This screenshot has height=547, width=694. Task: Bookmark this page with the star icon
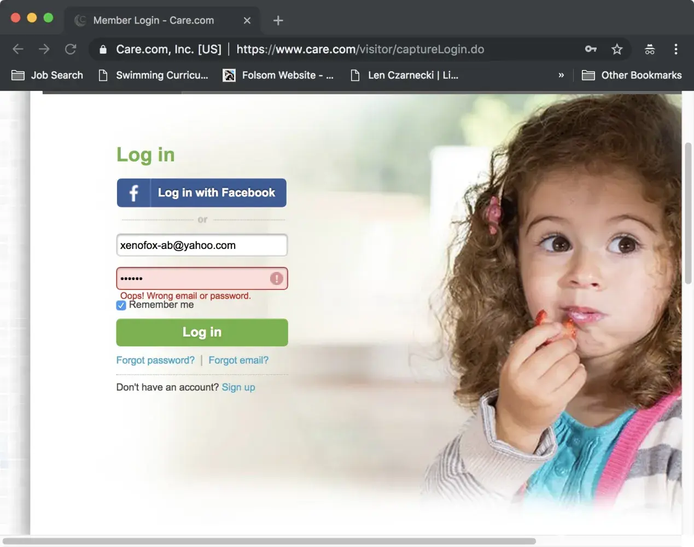tap(617, 49)
